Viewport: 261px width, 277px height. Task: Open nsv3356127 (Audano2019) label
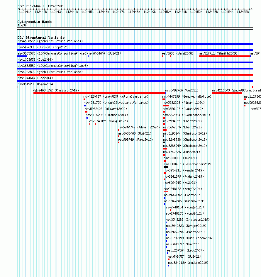coord(183,109)
